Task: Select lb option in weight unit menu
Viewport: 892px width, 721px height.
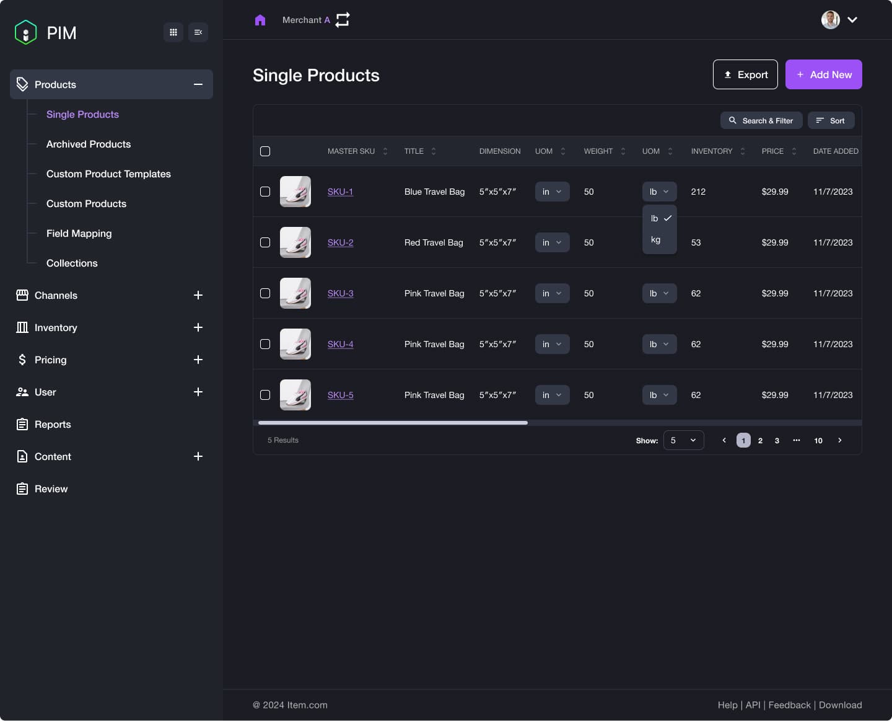Action: pos(660,218)
